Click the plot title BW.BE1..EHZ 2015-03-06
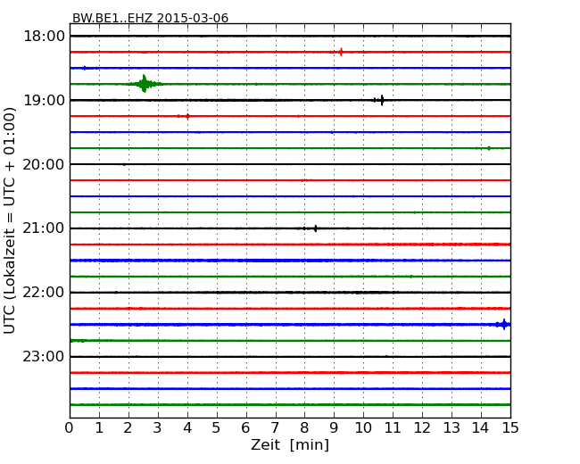The height and width of the screenshot is (464, 580). (150, 18)
